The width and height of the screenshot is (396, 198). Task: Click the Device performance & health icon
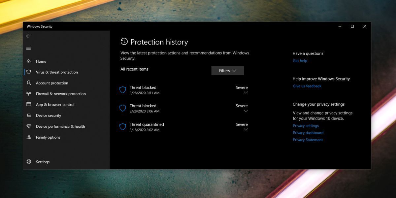pyautogui.click(x=29, y=126)
